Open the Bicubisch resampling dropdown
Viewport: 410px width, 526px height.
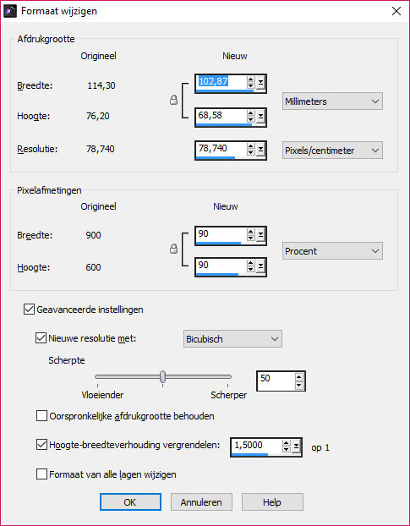click(232, 339)
